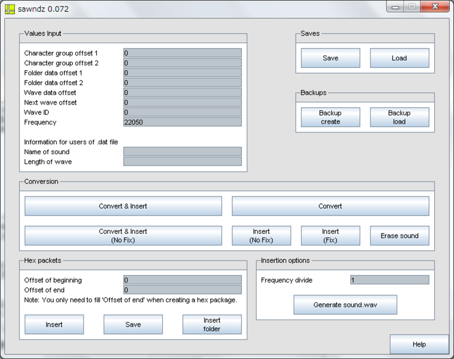The width and height of the screenshot is (454, 359).
Task: Click the 'Hex packets' group title
Action: (x=43, y=261)
